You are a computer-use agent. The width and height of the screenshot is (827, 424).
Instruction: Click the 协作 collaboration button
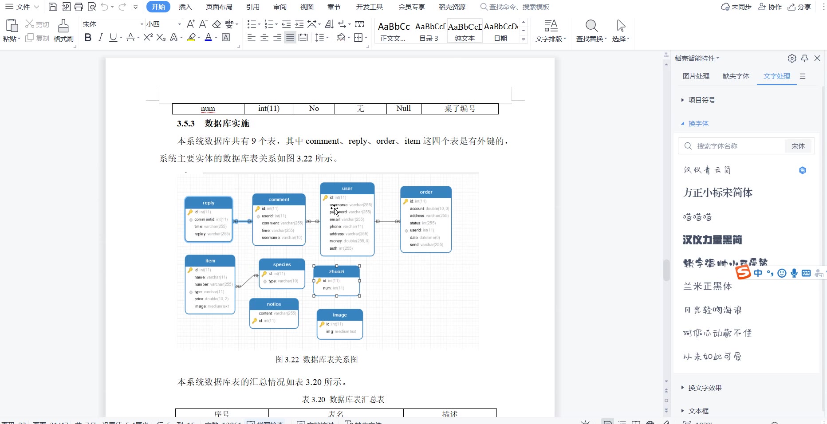(770, 7)
